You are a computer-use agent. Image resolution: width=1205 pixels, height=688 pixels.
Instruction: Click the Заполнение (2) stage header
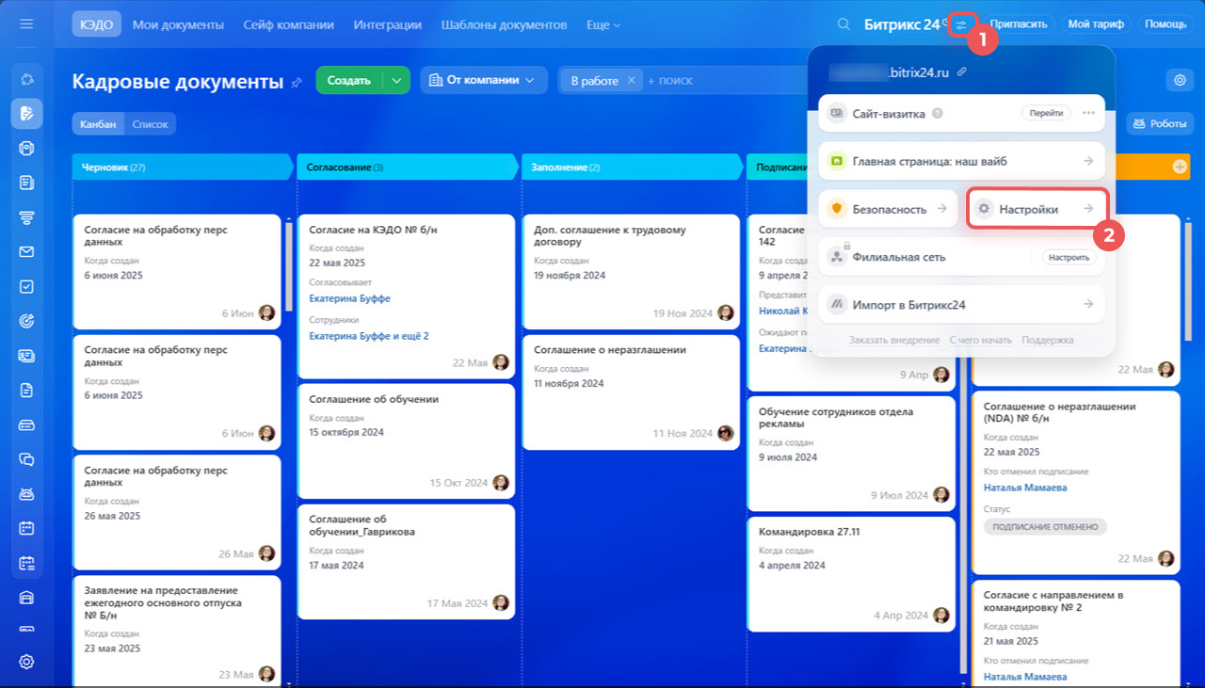tap(633, 167)
